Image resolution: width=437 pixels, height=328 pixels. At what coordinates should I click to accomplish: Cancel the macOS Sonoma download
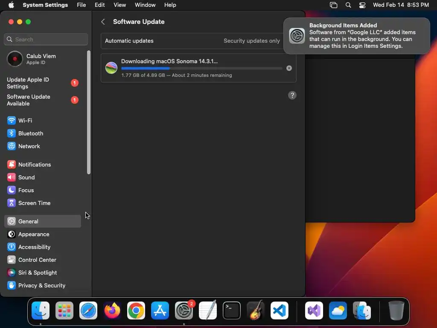pos(289,68)
